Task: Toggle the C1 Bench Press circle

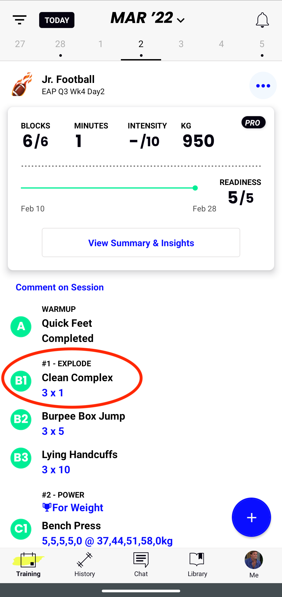Action: coord(21,529)
